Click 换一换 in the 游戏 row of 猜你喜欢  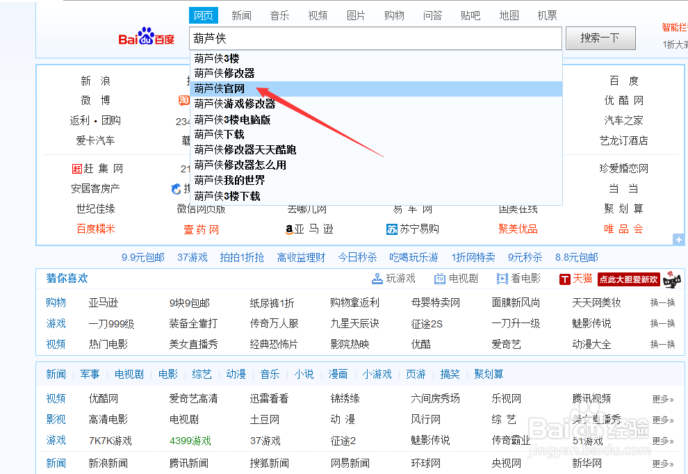[662, 323]
